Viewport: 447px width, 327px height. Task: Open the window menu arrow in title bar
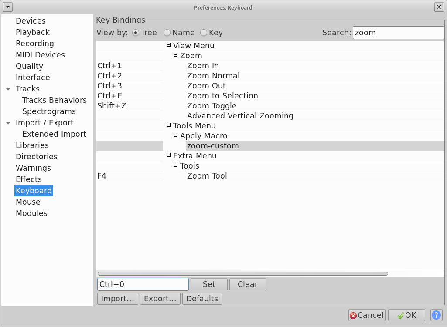click(x=8, y=7)
